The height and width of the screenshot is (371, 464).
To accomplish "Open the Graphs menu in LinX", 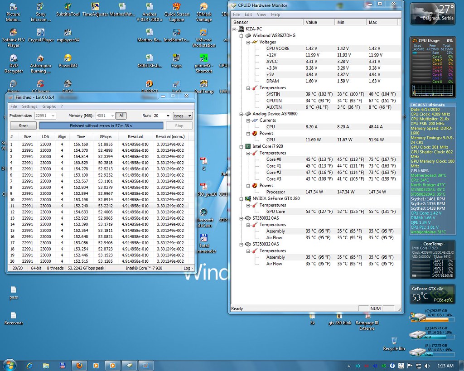I will [49, 106].
